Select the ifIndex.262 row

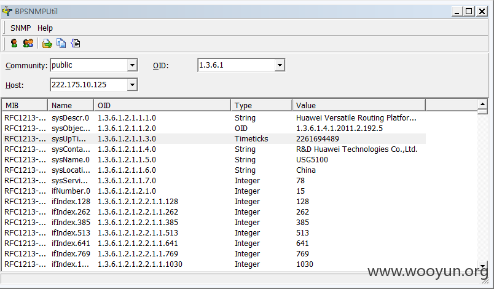click(x=214, y=212)
